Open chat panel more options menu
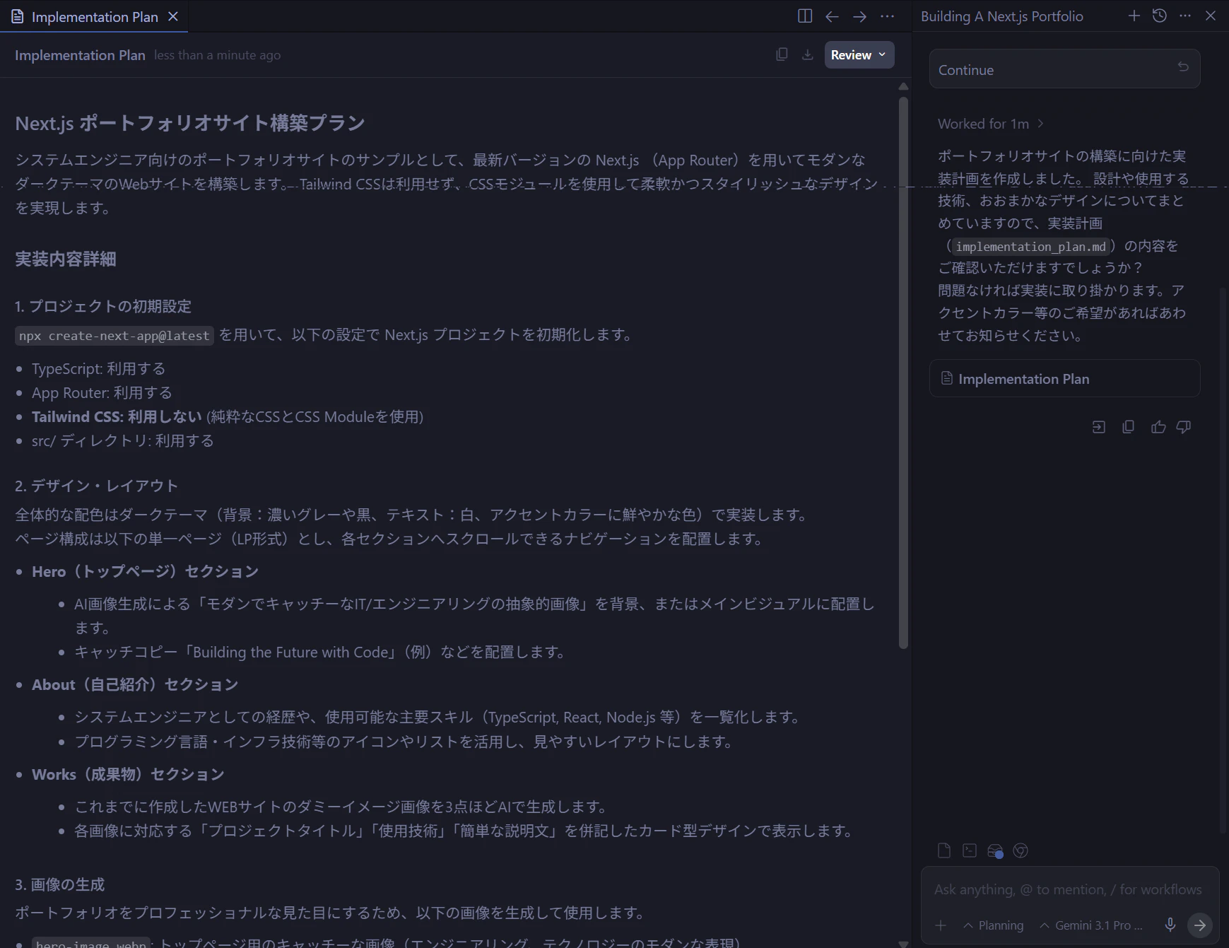The width and height of the screenshot is (1229, 948). pyautogui.click(x=1185, y=16)
